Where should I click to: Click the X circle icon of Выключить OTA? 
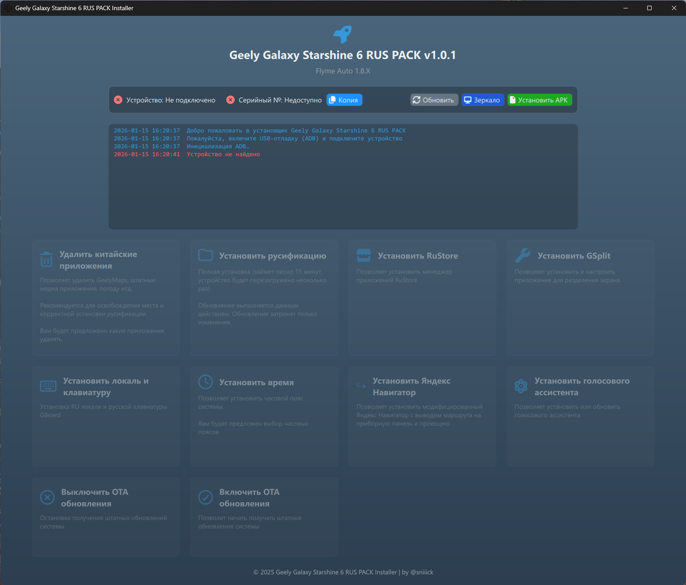[47, 497]
